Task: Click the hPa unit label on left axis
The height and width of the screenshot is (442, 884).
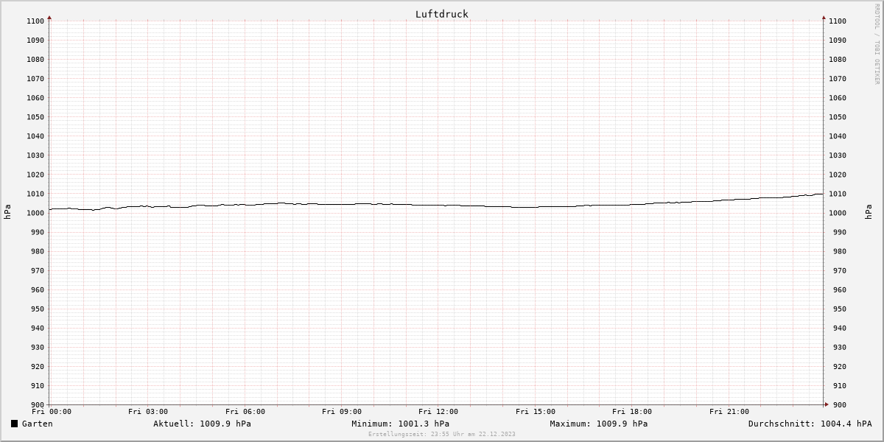Action: (x=7, y=212)
